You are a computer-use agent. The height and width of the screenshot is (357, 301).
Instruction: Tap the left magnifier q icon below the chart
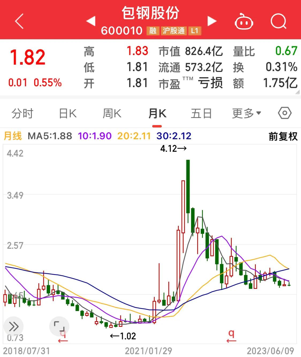(x=63, y=335)
